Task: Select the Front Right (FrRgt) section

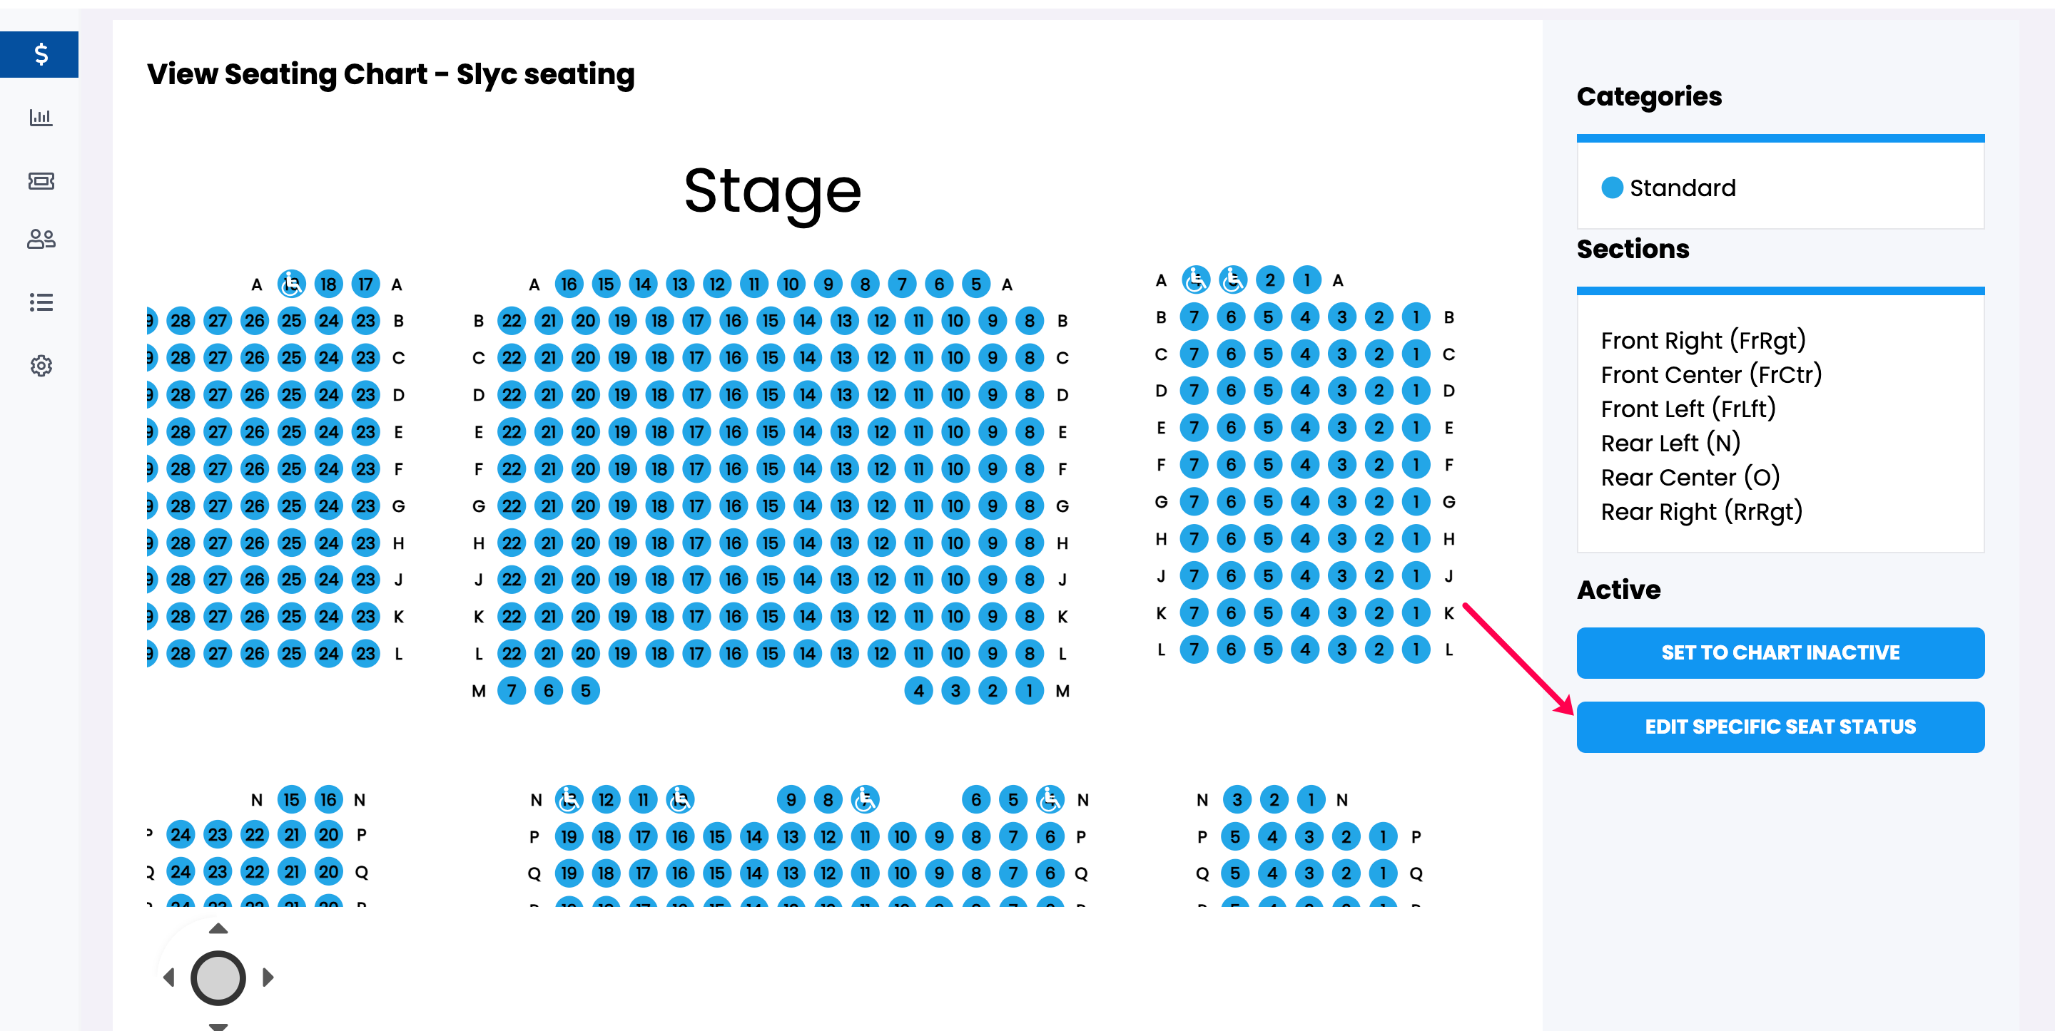Action: pos(1703,341)
